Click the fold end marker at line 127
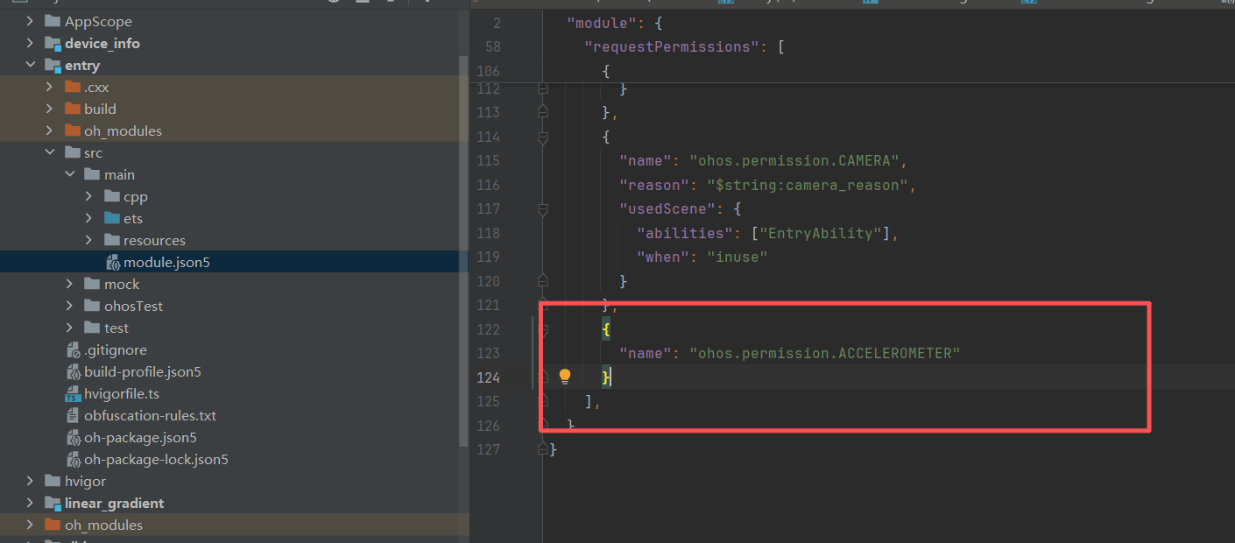 [542, 448]
